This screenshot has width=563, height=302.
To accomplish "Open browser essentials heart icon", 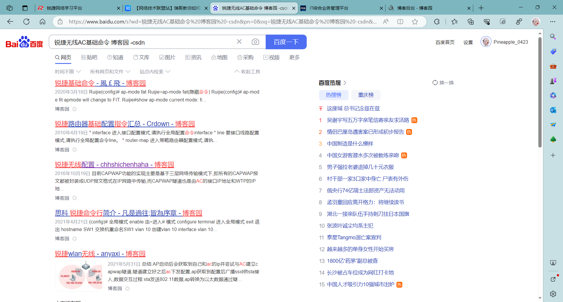I will click(487, 21).
